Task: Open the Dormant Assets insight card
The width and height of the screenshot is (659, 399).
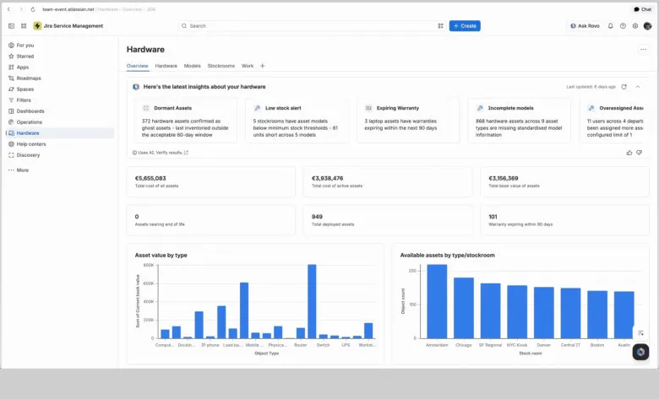Action: pos(185,121)
